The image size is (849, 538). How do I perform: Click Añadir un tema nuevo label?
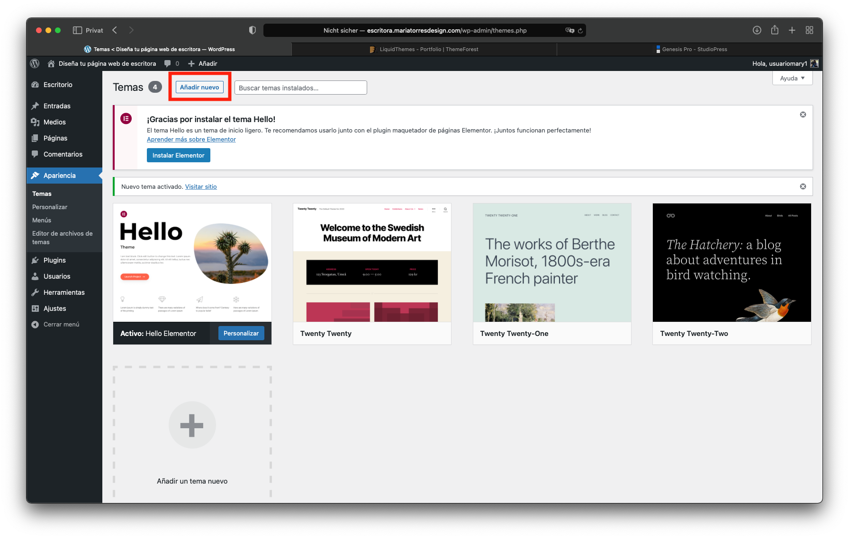(x=192, y=481)
